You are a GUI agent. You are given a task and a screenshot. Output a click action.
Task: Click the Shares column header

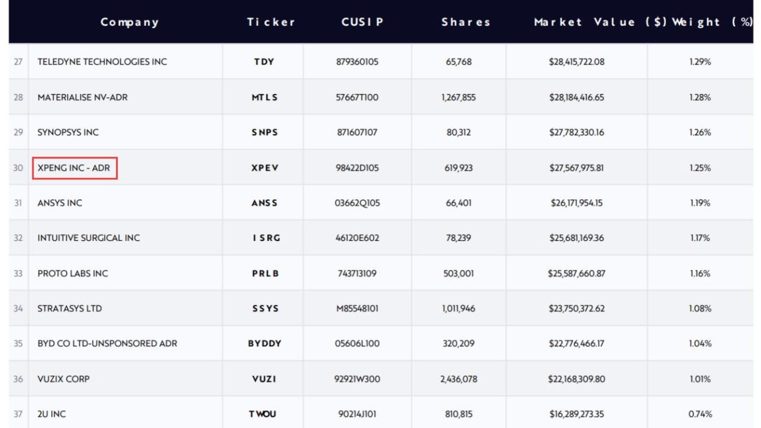[466, 22]
